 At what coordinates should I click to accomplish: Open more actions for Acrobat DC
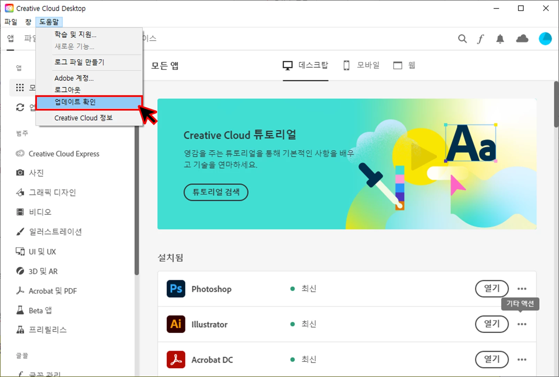coord(522,360)
